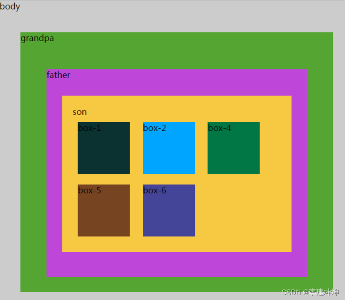345x300 pixels.
Task: Click the 'grandpa' text label
Action: pos(37,38)
